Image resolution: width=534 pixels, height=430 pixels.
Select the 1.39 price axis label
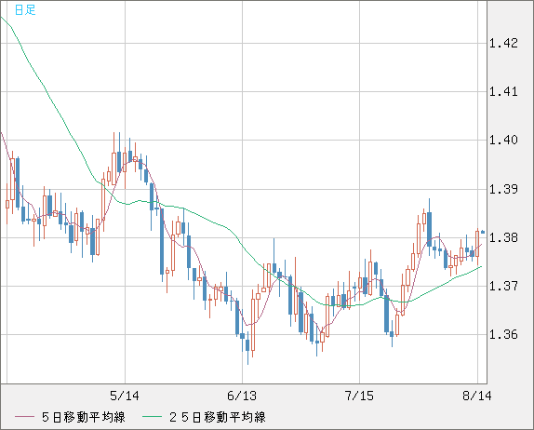tap(503, 189)
